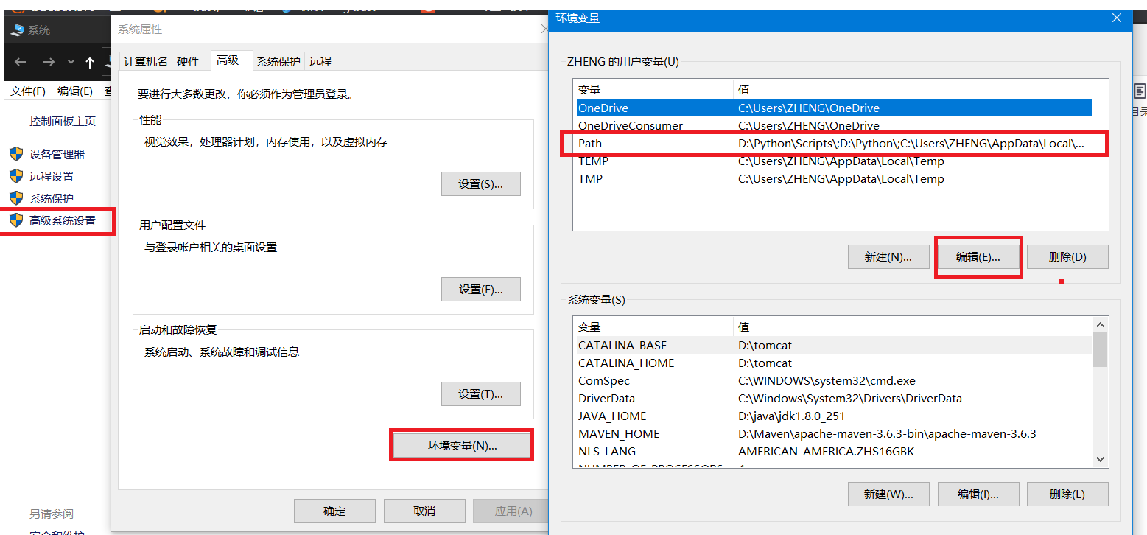Click 取消 in 系统属性 dialog
The width and height of the screenshot is (1147, 535).
coord(424,511)
